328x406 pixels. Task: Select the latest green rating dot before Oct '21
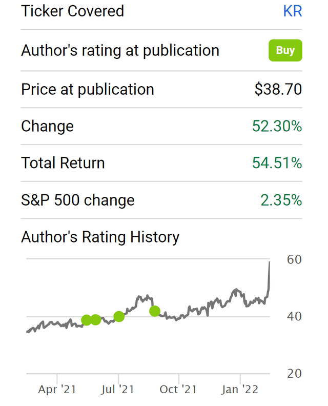pyautogui.click(x=155, y=311)
